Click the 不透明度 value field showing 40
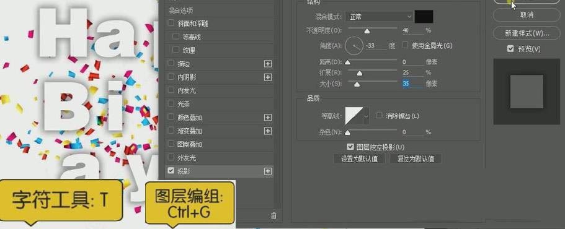The height and width of the screenshot is (229, 565). (412, 31)
